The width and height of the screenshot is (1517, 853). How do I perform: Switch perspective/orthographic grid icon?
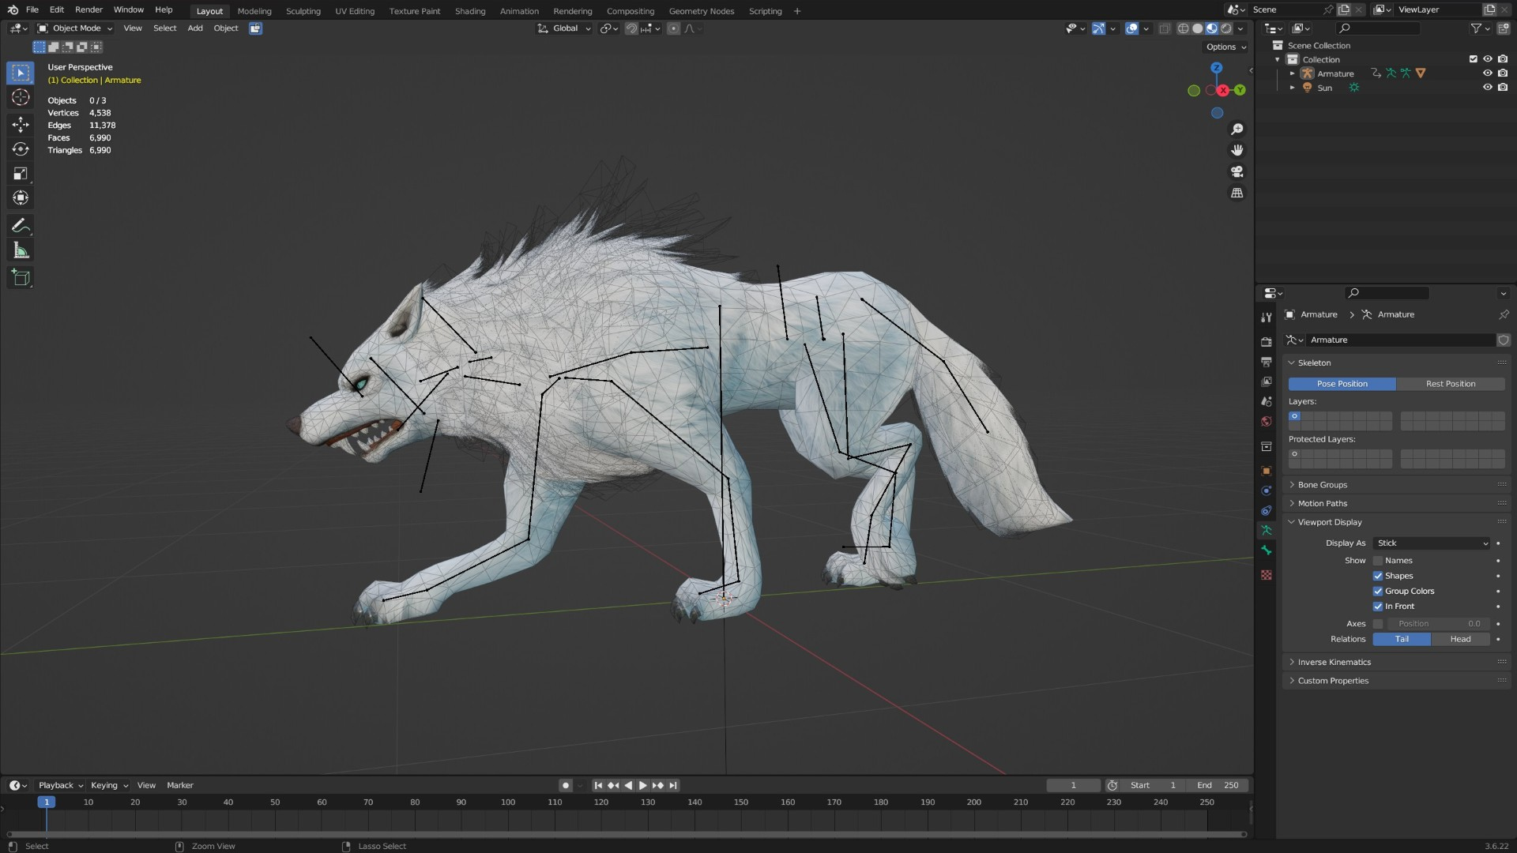pyautogui.click(x=1237, y=193)
